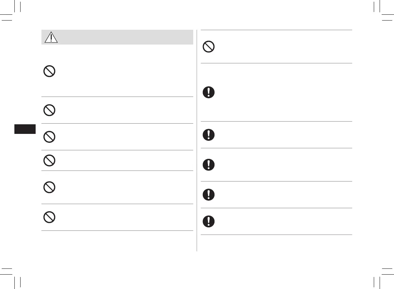The image size is (394, 289).
Task: Select the fourth prohibition icon in left column
Action: pyautogui.click(x=49, y=160)
